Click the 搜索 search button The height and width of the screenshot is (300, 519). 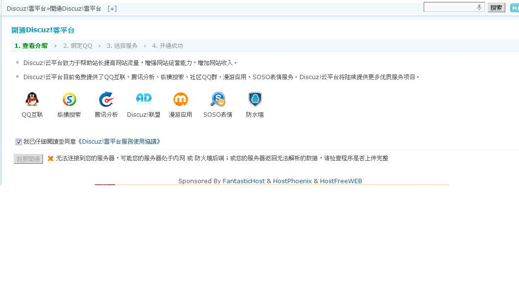point(496,8)
